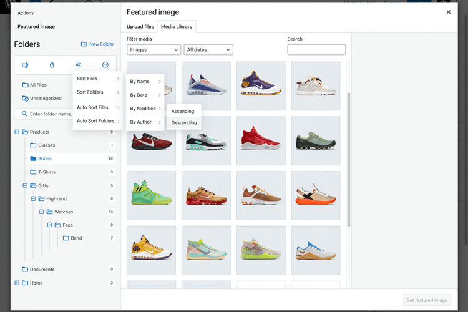Viewport: 468px width, 312px height.
Task: Collapse the High-end folder branch
Action: click(x=33, y=198)
